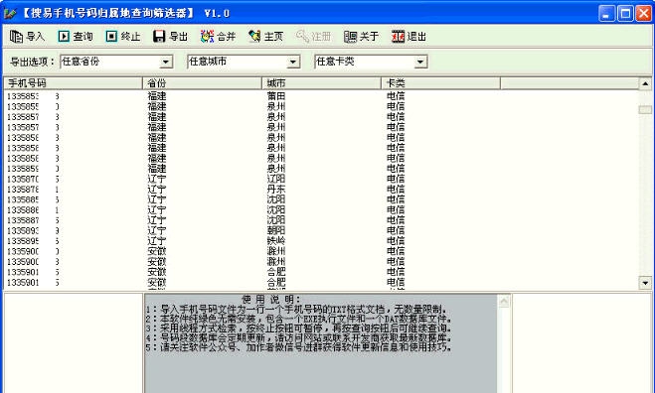
Task: Click the list scrollbar up arrow
Action: tap(645, 83)
